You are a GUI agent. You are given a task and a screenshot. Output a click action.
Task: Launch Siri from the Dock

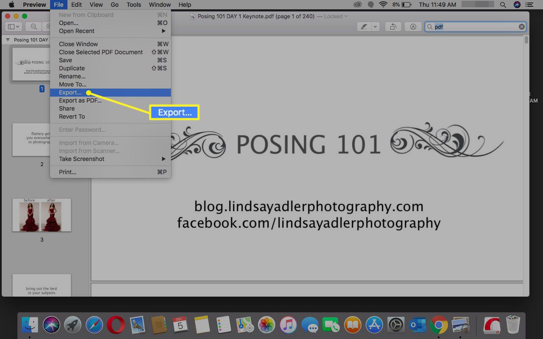coord(52,325)
